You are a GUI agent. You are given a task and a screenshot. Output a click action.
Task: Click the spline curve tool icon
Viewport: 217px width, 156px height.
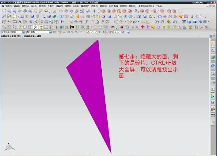click(x=9, y=22)
